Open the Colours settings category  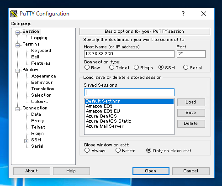(x=39, y=102)
